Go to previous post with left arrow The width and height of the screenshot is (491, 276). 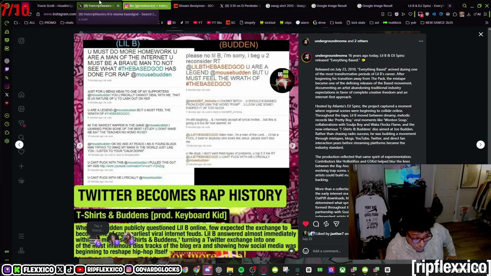(19, 145)
